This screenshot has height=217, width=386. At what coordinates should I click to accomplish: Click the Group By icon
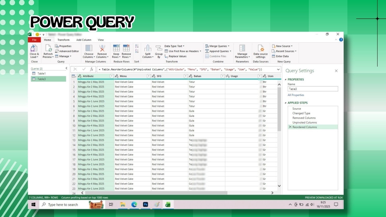[x=159, y=49]
